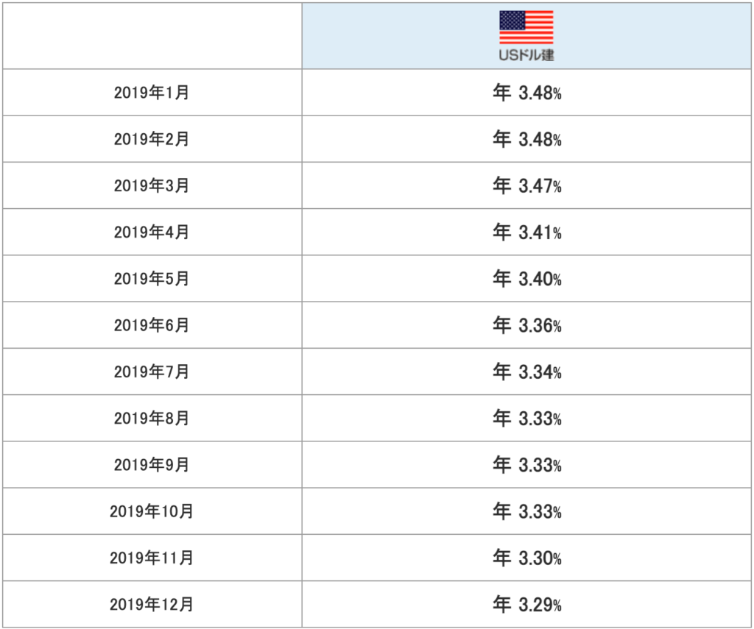Click the 2019年8月 row label
Screen dimensions: 754x629
click(x=152, y=419)
